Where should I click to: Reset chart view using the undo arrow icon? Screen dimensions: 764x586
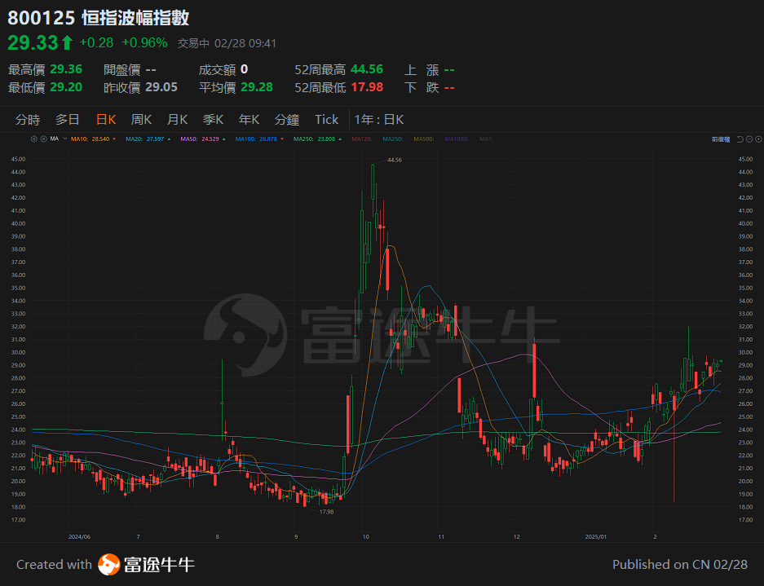[x=740, y=139]
